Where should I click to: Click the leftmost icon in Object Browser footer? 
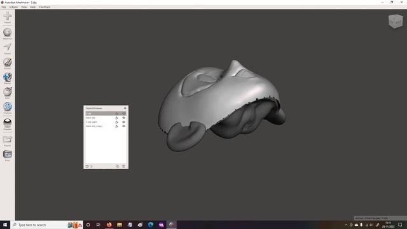pyautogui.click(x=87, y=166)
